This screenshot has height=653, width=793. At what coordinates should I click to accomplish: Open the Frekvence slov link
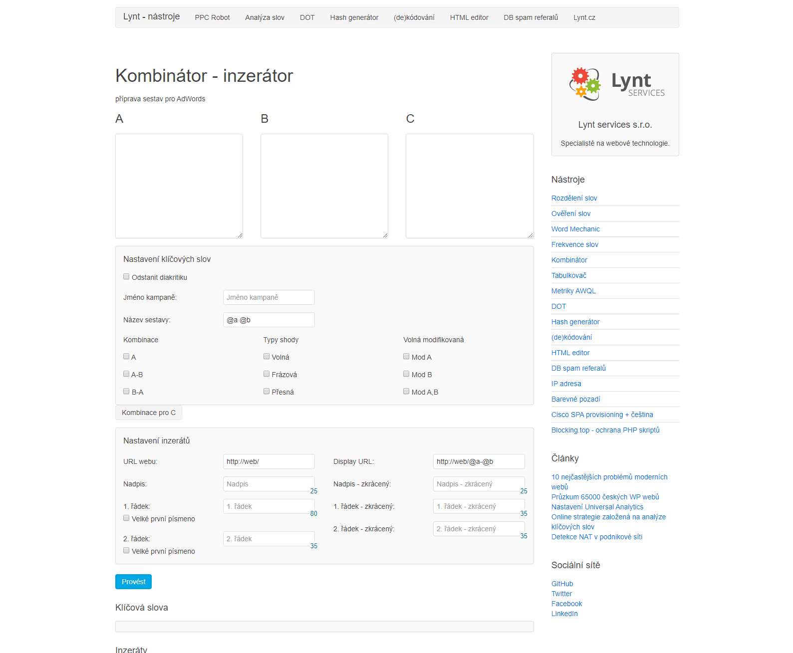click(x=574, y=244)
